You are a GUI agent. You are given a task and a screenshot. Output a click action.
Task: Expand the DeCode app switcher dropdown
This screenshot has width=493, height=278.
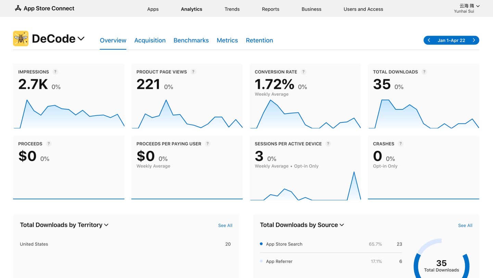click(x=81, y=39)
